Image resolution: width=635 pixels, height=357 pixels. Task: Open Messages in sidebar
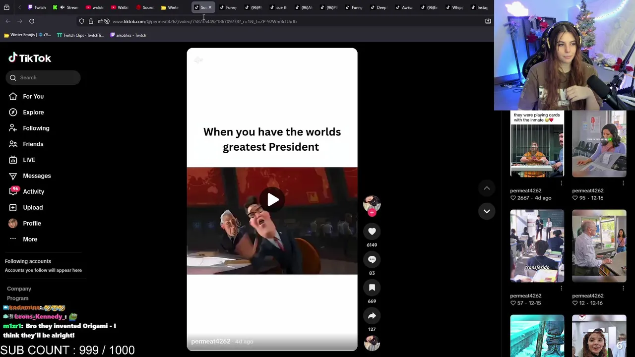[x=37, y=176]
